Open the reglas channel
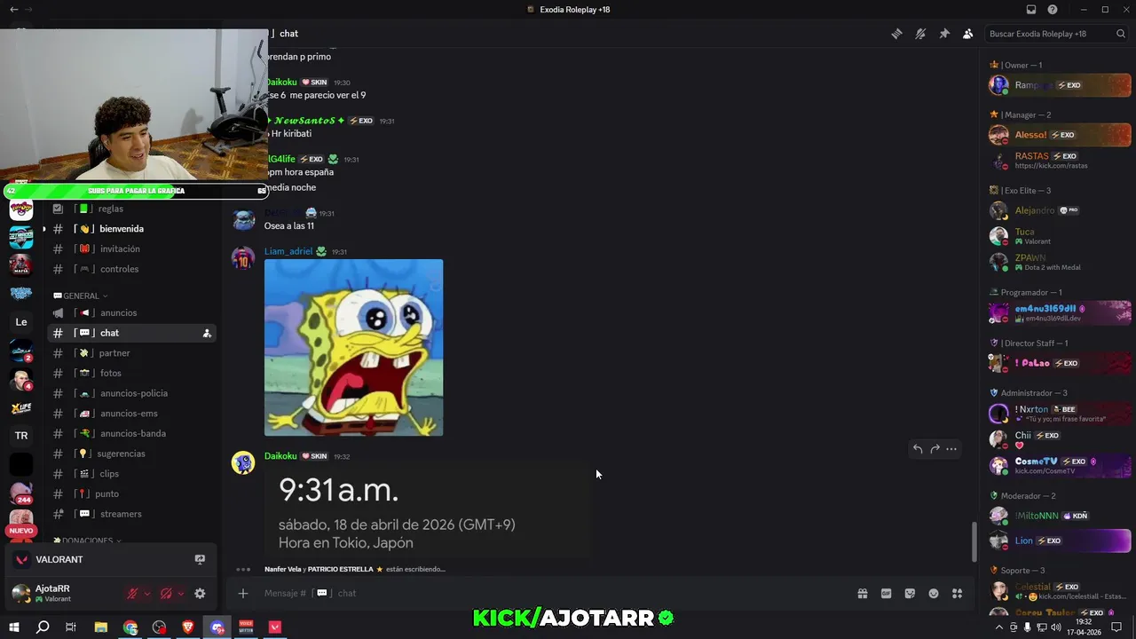Viewport: 1136px width, 639px height. (x=131, y=209)
